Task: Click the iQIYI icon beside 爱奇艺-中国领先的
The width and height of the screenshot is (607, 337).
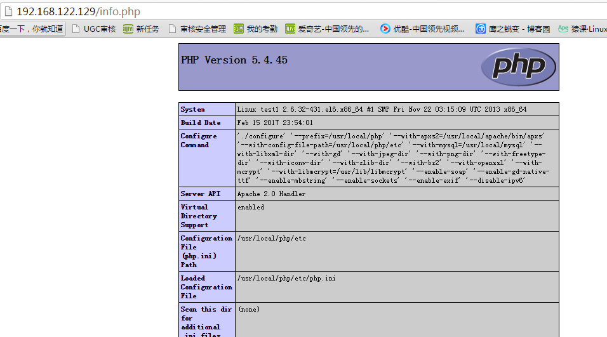Action: [290, 29]
